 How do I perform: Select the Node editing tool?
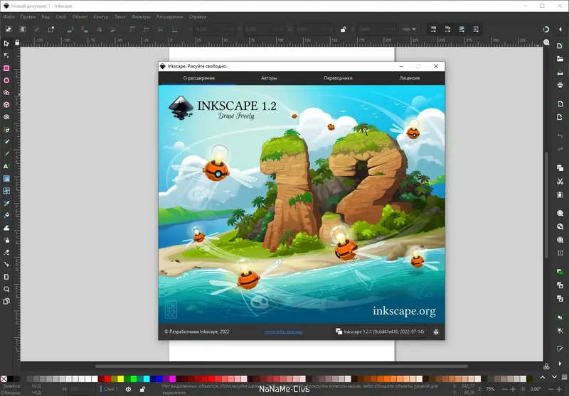(6, 56)
